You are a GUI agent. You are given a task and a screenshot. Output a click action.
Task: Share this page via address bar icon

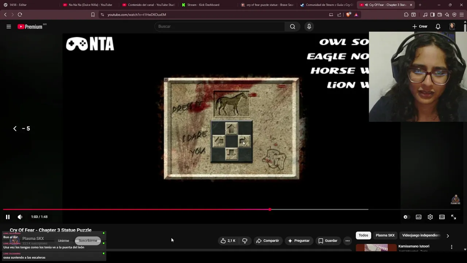point(339,15)
